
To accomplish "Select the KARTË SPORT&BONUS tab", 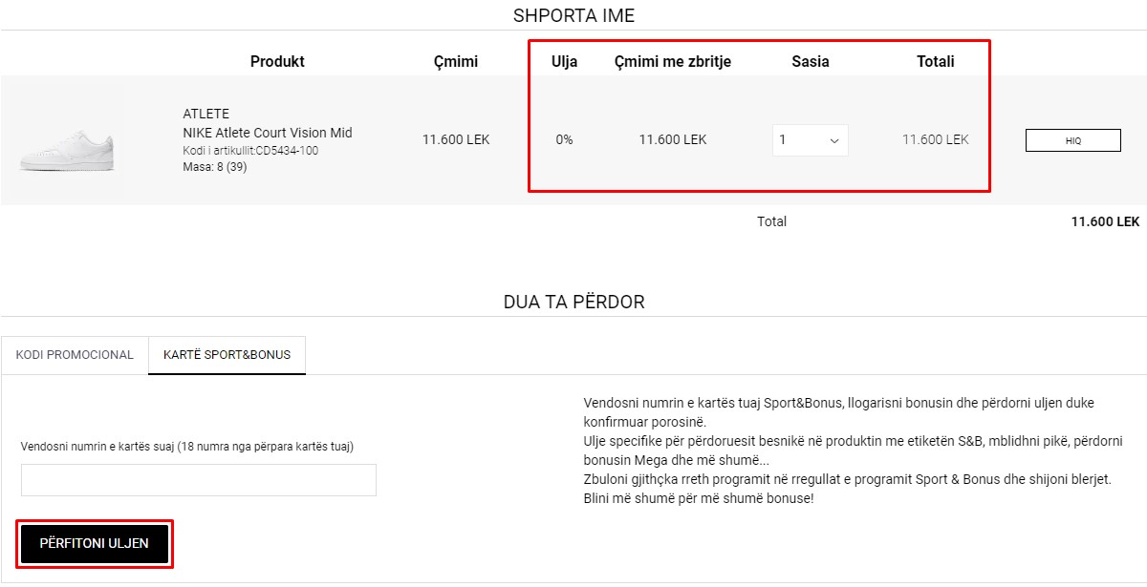I will click(227, 355).
